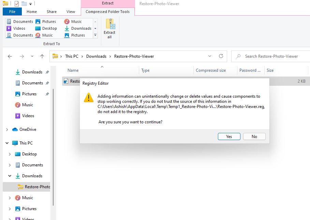Click the Properties quick access toolbar icon
Viewport: 310px width, 220px height.
[17, 3]
